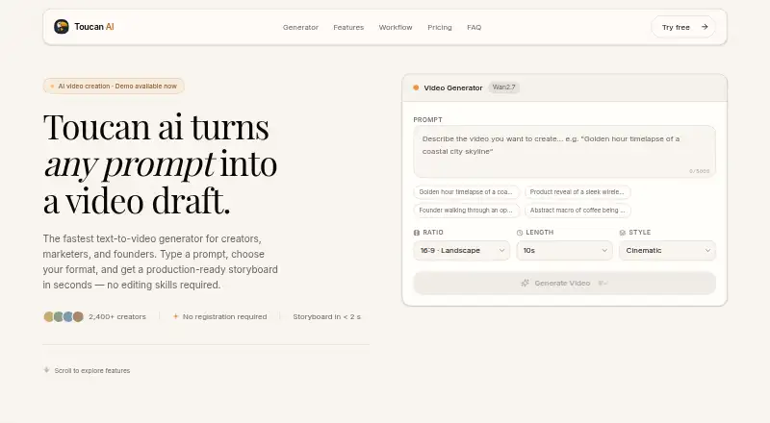Click the italic any prompt heading text
The height and width of the screenshot is (423, 770).
pos(129,164)
